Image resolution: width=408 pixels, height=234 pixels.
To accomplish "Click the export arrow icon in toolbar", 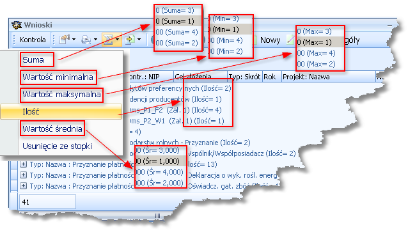I will pos(130,40).
